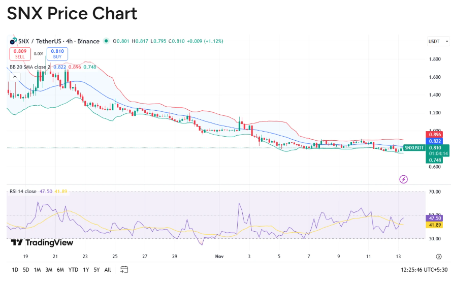Click the green market open status dot

click(106, 41)
